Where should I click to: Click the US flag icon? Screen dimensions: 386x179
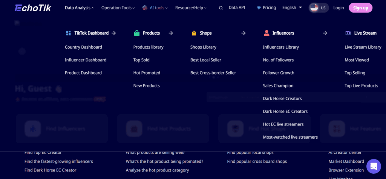click(314, 8)
